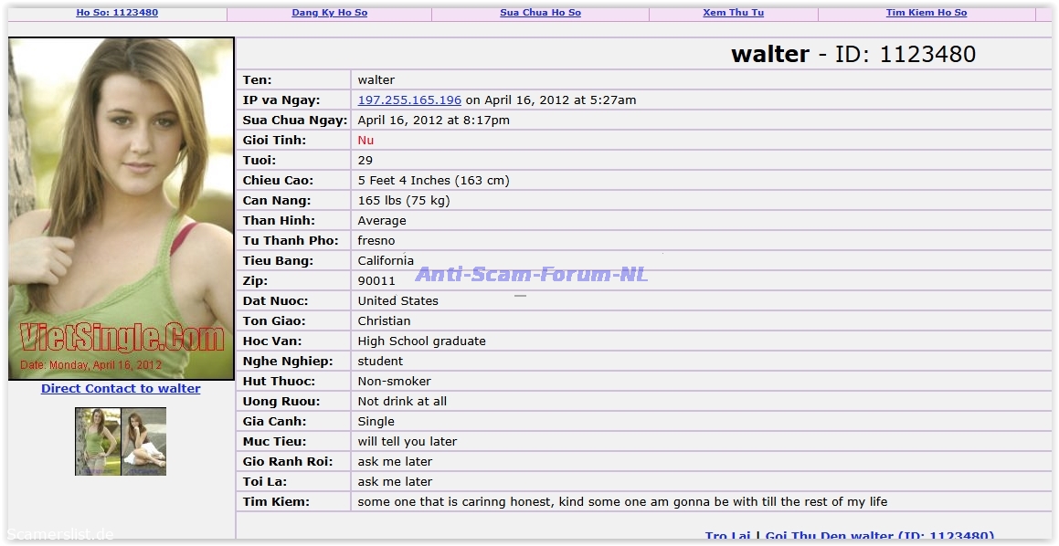This screenshot has width=1059, height=546.
Task: Click the VietSingle.Com watermark on photo
Action: (x=122, y=338)
